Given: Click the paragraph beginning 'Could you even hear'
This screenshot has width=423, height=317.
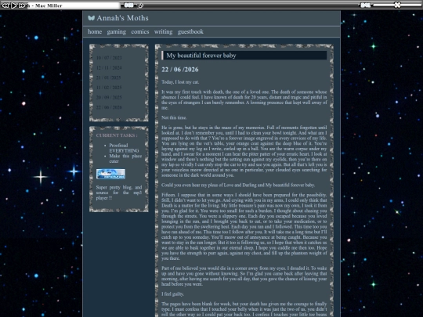Looking at the screenshot, I should click(238, 186).
